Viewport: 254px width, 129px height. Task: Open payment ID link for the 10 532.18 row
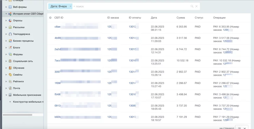click(132, 60)
